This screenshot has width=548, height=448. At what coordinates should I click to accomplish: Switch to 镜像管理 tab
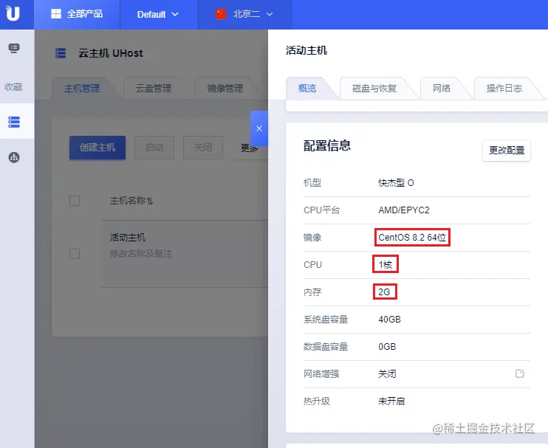coord(225,89)
